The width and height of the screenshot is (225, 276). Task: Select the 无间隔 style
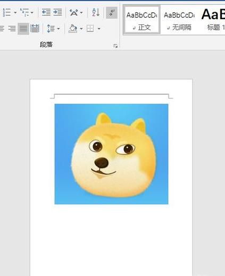tap(179, 20)
